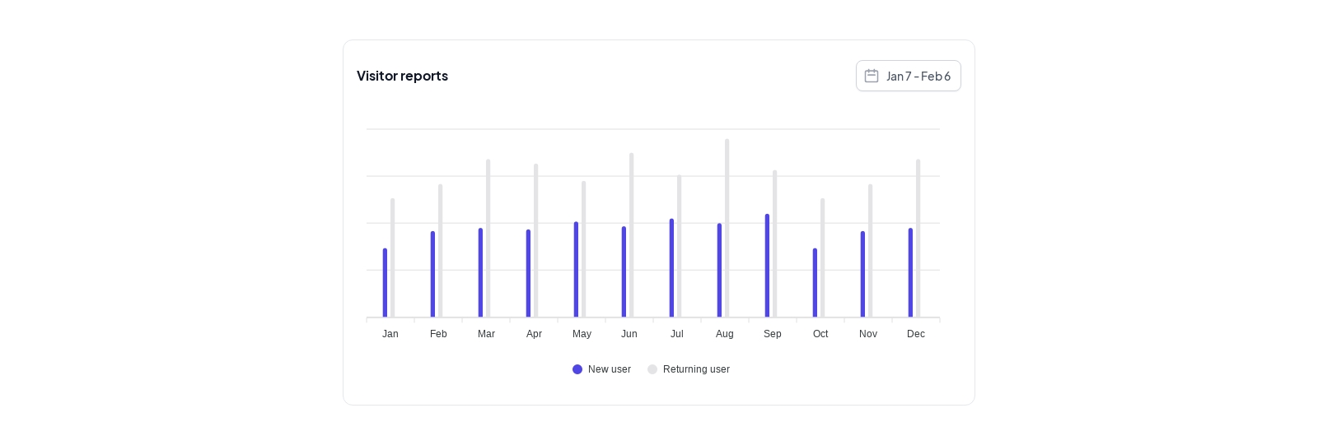Viewport: 1318px width, 445px height.
Task: Click the Oct axis label
Action: click(x=820, y=334)
